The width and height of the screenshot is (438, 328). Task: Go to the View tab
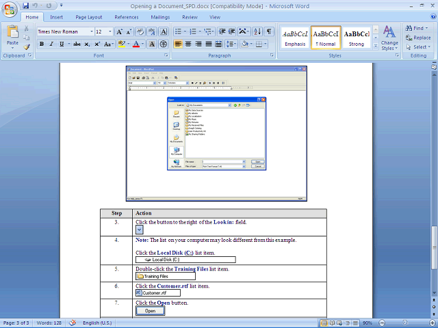pyautogui.click(x=215, y=17)
